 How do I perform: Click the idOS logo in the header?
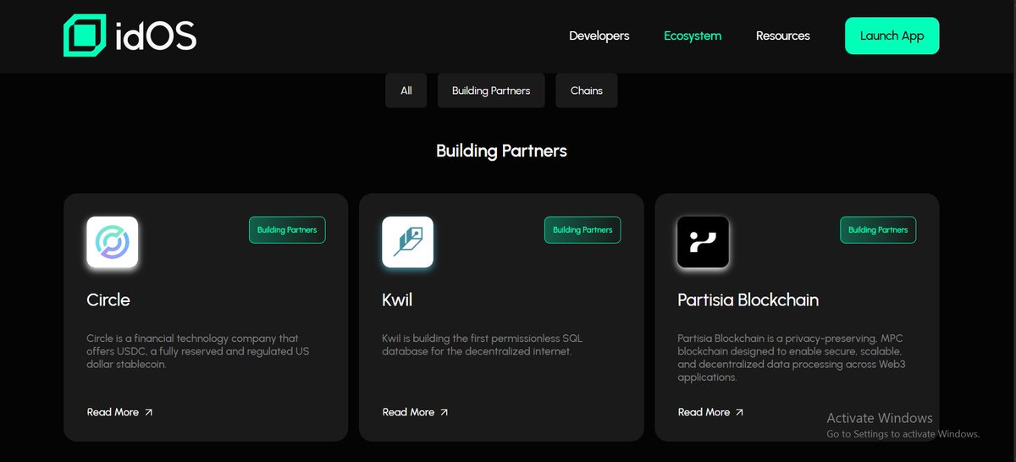point(130,36)
